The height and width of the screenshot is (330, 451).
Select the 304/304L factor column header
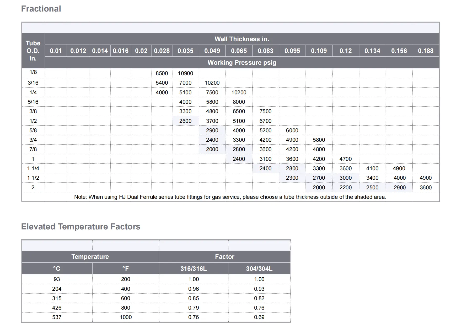[x=259, y=269]
